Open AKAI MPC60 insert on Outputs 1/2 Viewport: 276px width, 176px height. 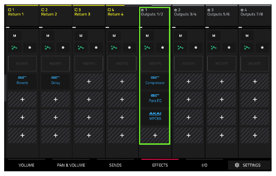[x=155, y=117]
